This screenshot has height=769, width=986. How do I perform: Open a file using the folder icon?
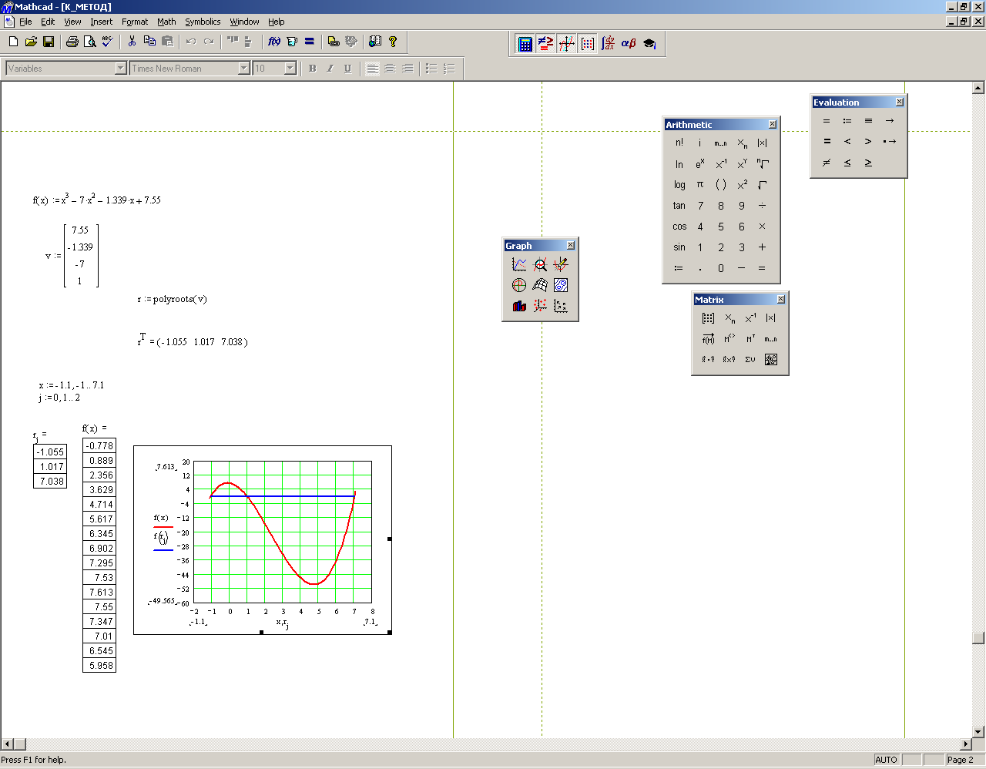(x=31, y=42)
